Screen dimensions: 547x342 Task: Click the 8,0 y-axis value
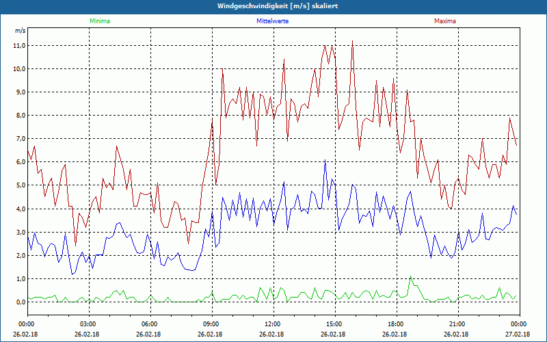pyautogui.click(x=20, y=116)
